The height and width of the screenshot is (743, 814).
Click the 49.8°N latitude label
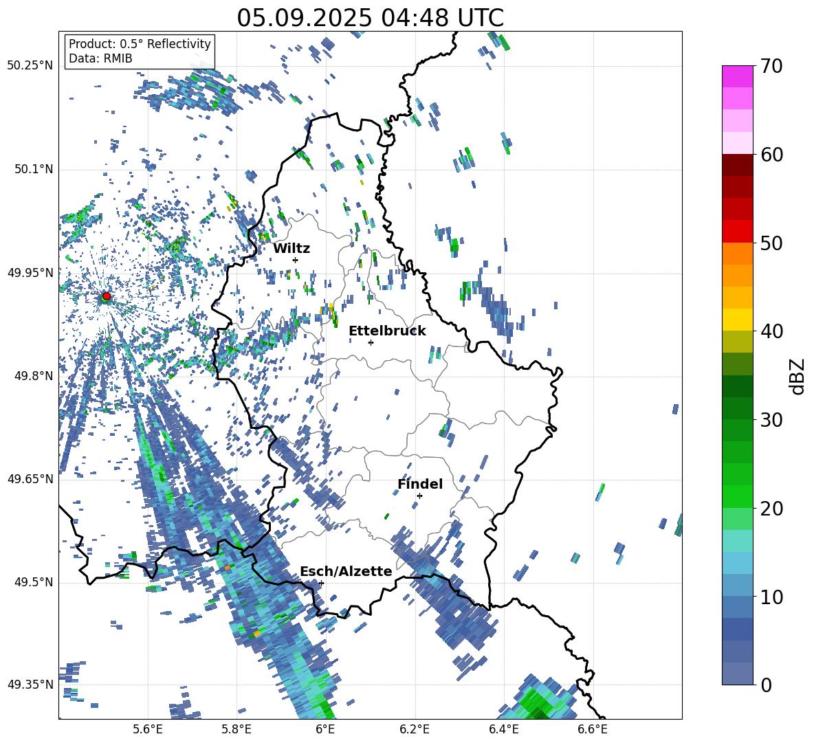[34, 376]
